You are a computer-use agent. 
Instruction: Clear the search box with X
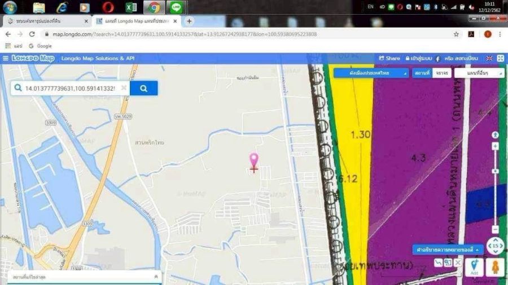coord(124,88)
